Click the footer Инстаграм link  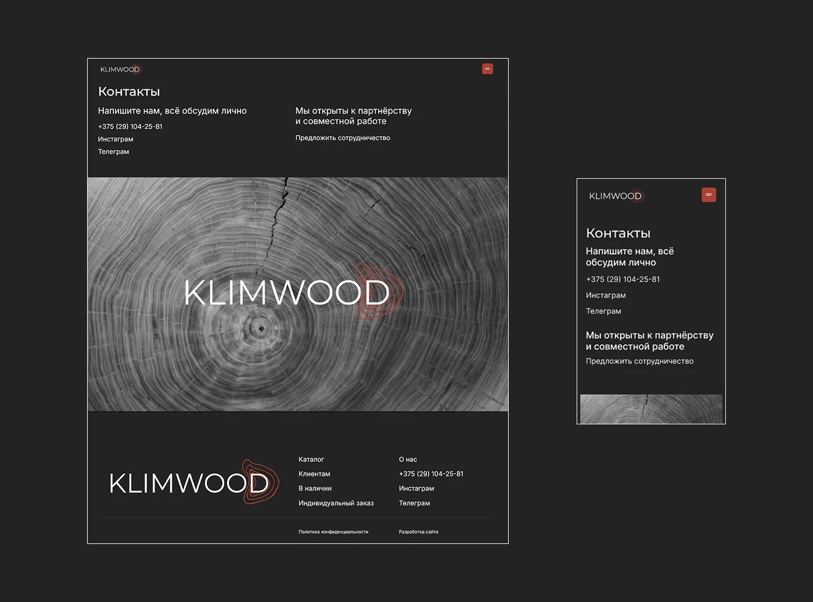click(x=416, y=488)
